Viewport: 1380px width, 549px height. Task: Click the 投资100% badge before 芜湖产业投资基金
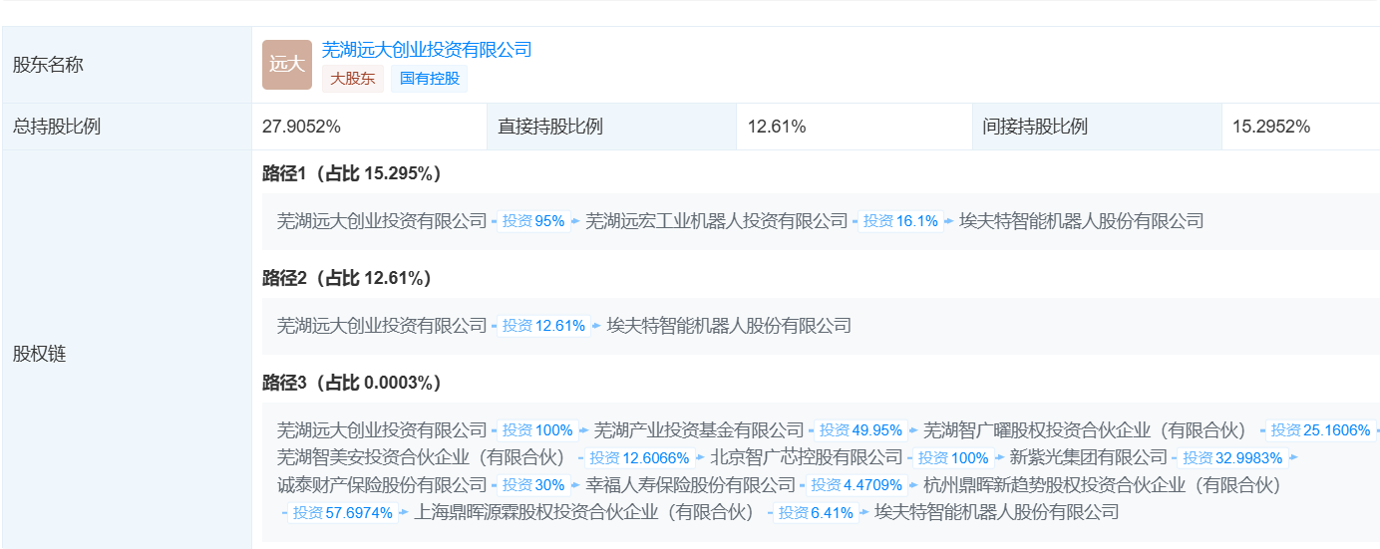537,430
